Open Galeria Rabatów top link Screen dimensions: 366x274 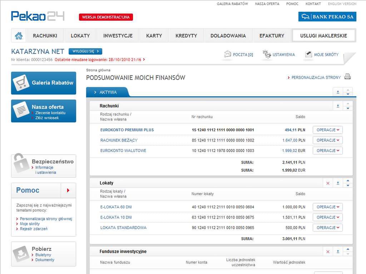tap(232, 4)
